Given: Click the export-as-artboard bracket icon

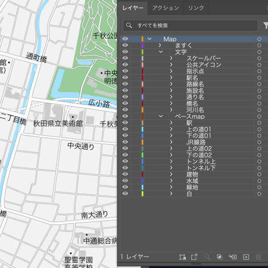Looking at the screenshot, I should 182,257.
